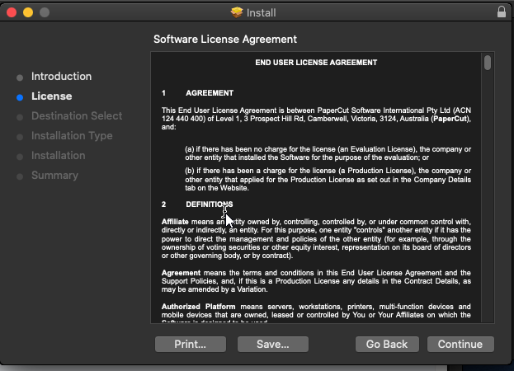This screenshot has width=514, height=371.
Task: Click the license text scrollbar thumb
Action: coord(488,63)
